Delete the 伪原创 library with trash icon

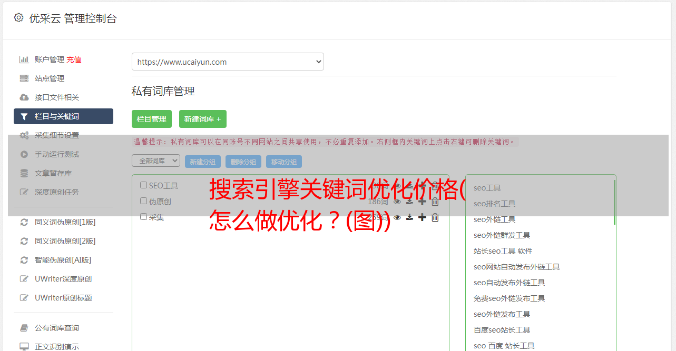click(435, 202)
